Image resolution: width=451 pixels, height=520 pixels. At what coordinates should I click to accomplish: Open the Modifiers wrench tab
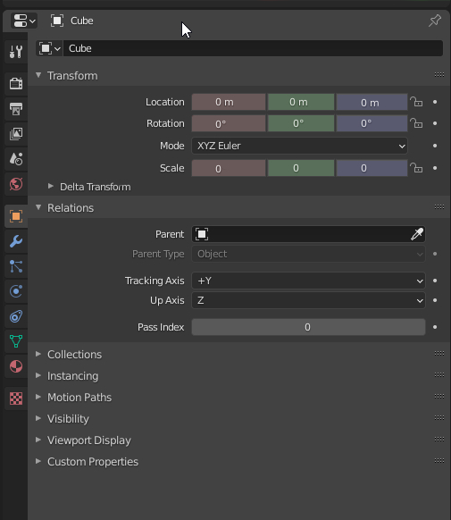(x=16, y=241)
